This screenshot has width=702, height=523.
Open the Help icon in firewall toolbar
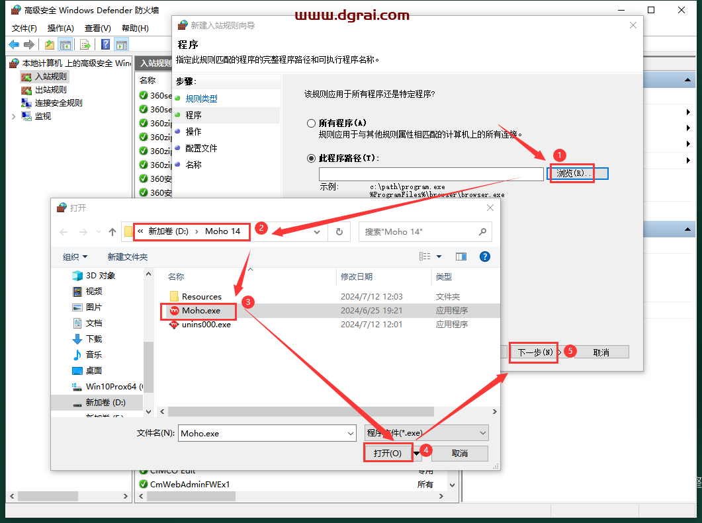tap(106, 44)
